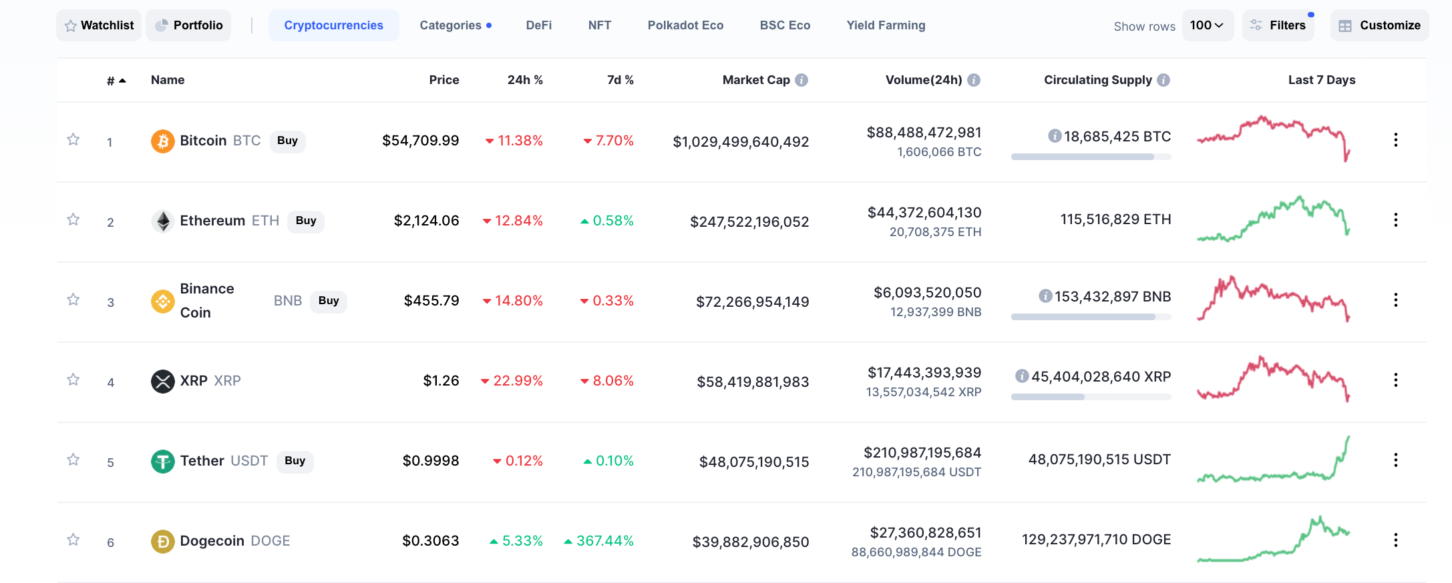Click the Ethereum Last 7 Days sparkline chart
This screenshot has width=1452, height=583.
tap(1273, 219)
